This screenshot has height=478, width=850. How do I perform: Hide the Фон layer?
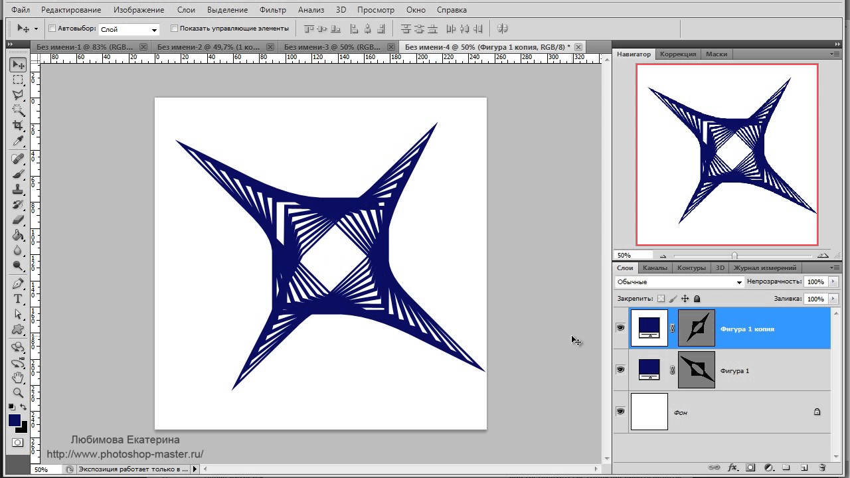tap(620, 412)
